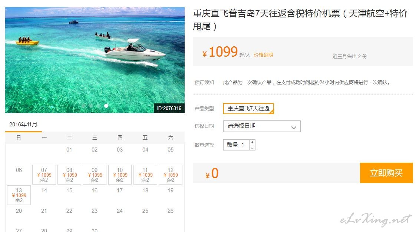Switch to the 2016年11月 month tab
Viewport: 416px width, 232px height.
pyautogui.click(x=23, y=125)
